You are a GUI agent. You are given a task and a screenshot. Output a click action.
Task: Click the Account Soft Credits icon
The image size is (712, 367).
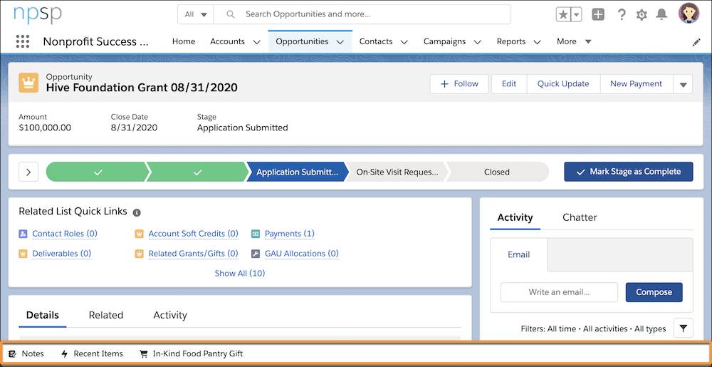(140, 234)
